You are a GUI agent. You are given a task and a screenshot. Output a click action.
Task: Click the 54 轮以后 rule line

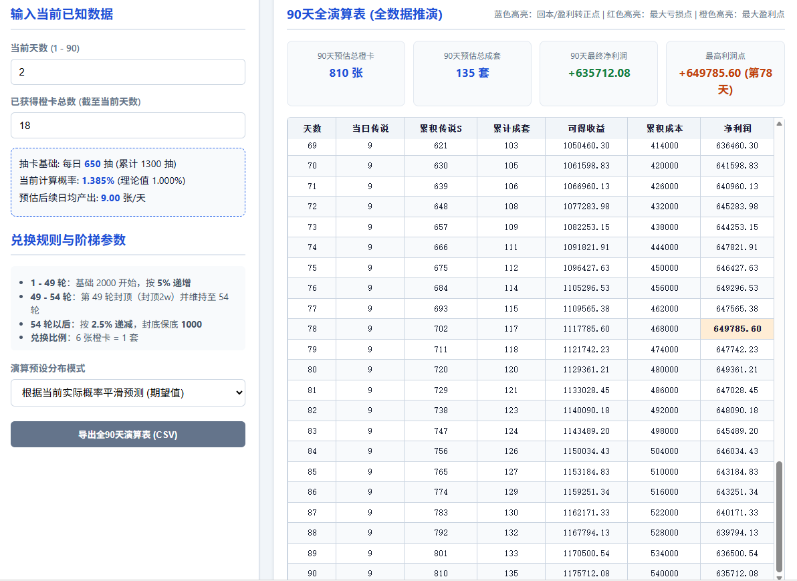click(116, 324)
